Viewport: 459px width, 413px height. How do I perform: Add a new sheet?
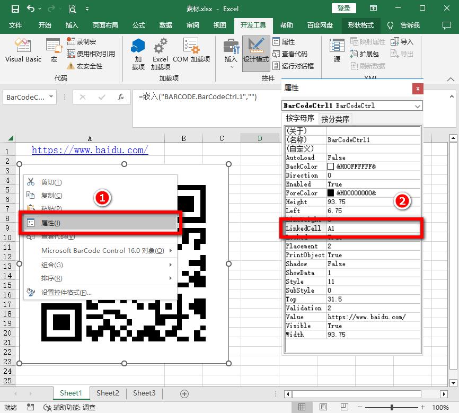[184, 394]
